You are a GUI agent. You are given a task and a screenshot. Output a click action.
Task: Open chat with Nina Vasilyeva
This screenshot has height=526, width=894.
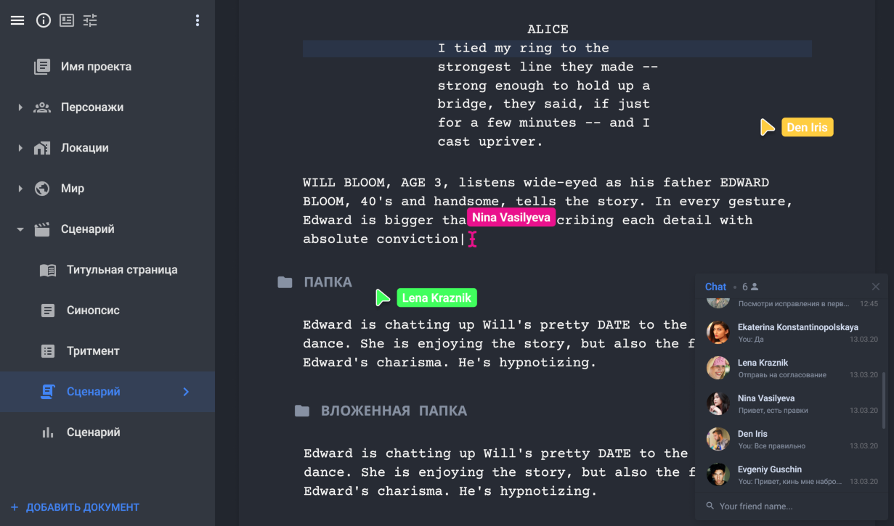click(x=792, y=403)
